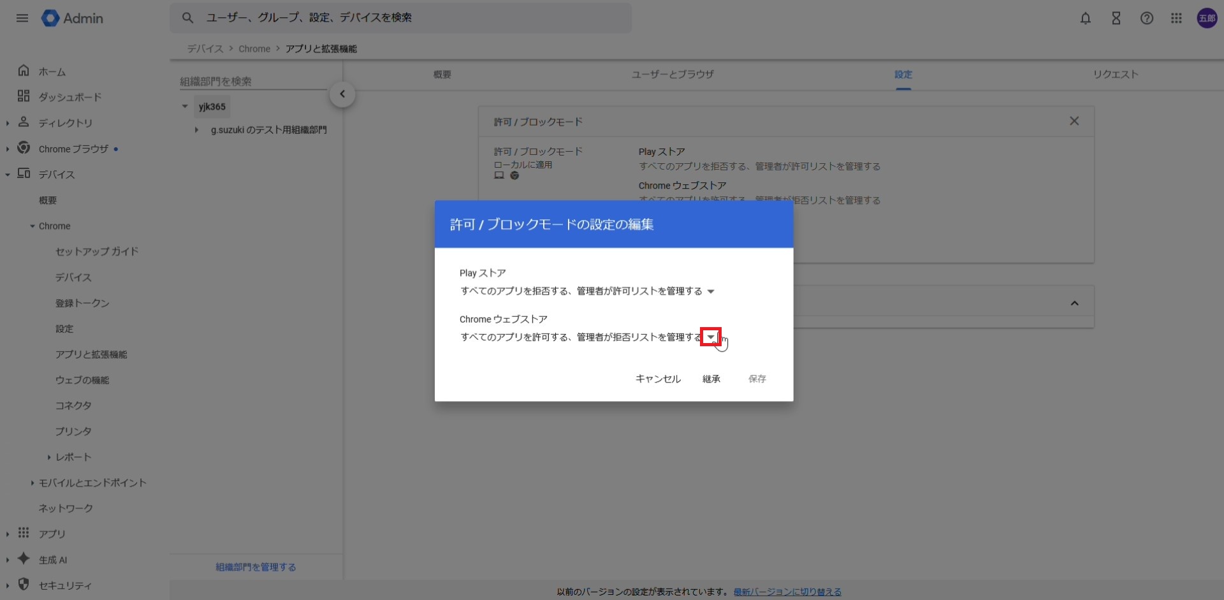Open the 最新バージョンに切り替える link
Image resolution: width=1224 pixels, height=600 pixels.
[x=787, y=592]
